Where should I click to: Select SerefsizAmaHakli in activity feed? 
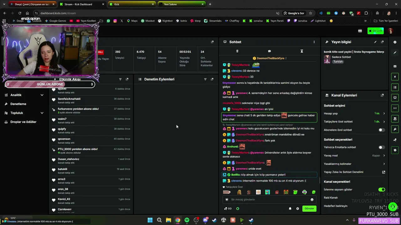(69, 99)
